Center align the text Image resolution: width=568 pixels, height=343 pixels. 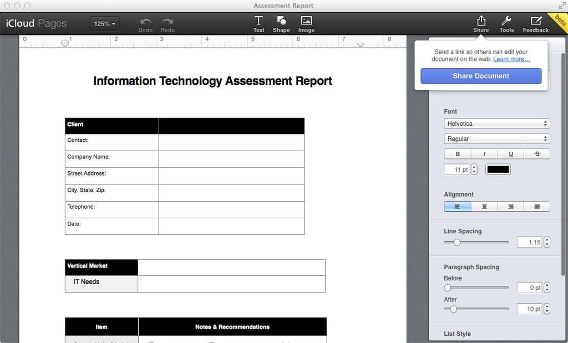(x=484, y=206)
